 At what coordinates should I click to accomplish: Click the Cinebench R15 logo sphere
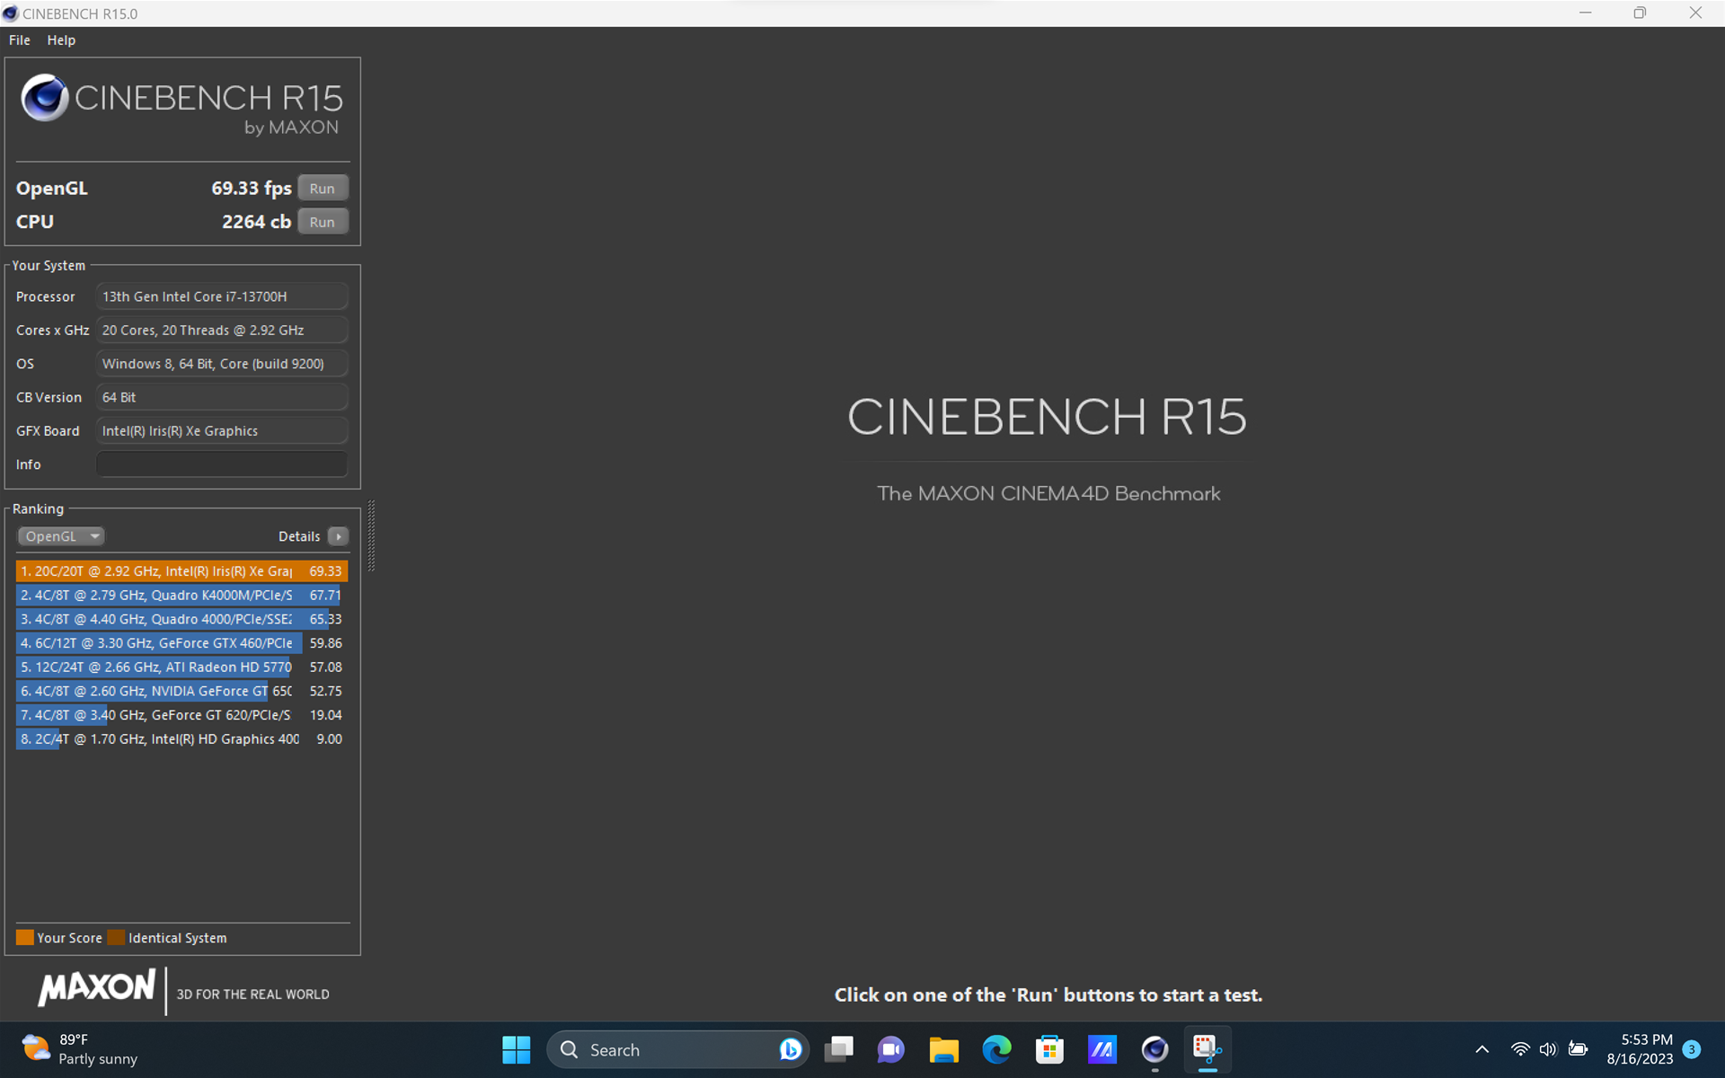pos(44,98)
